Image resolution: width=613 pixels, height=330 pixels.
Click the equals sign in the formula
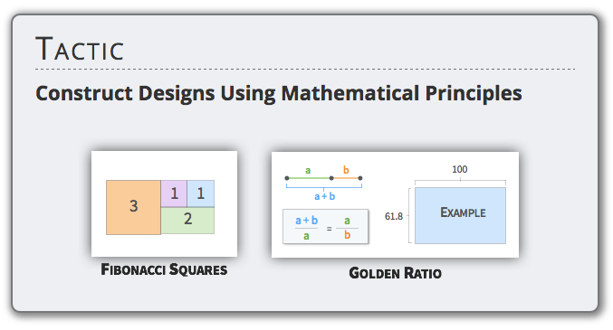coord(329,229)
